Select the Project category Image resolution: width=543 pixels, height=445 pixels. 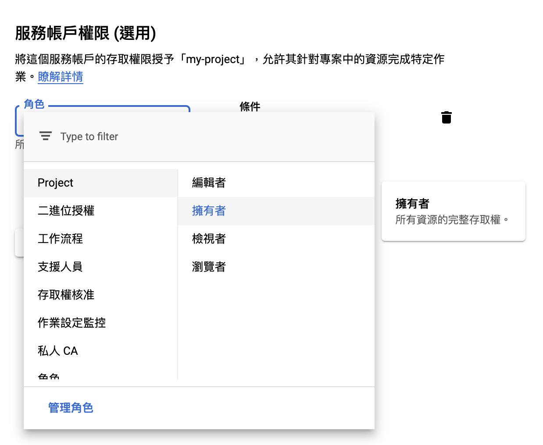click(x=101, y=183)
